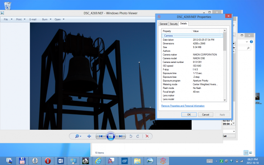Click the properties list scroll down arrow
264x165 pixels.
224,100
